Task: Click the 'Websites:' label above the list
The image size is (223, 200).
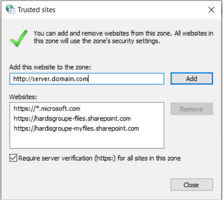Action: [x=23, y=97]
